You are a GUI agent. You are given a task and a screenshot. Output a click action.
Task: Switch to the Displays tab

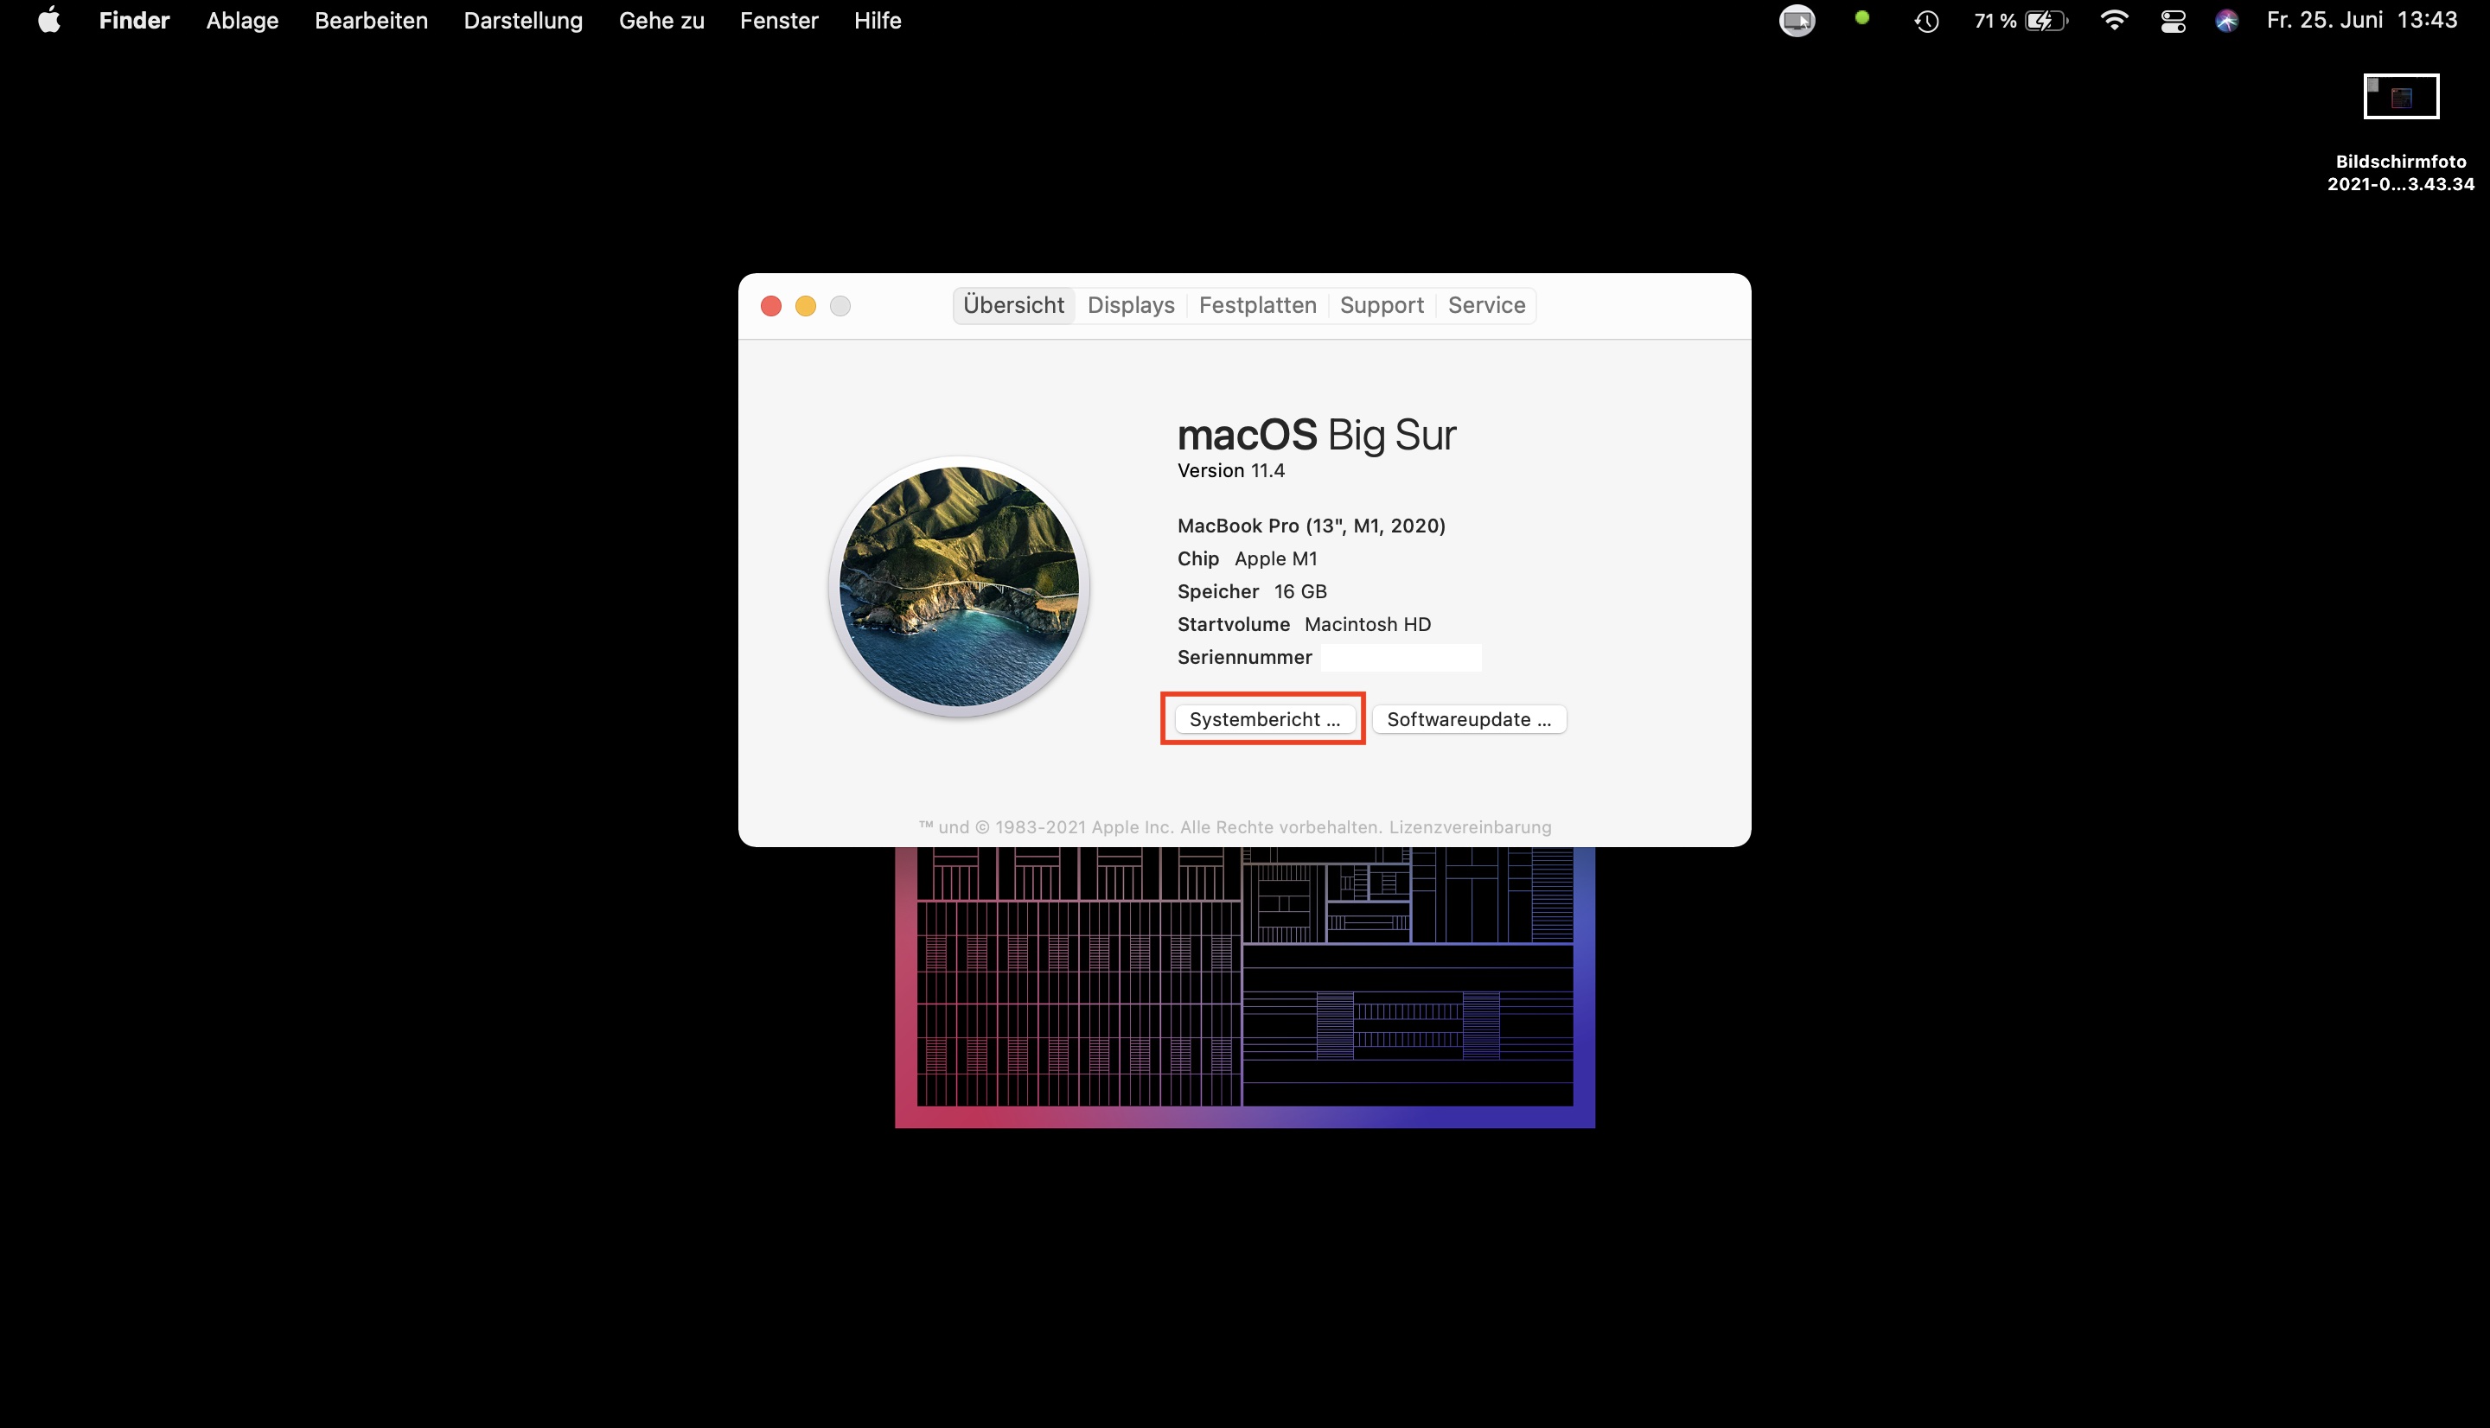coord(1131,305)
